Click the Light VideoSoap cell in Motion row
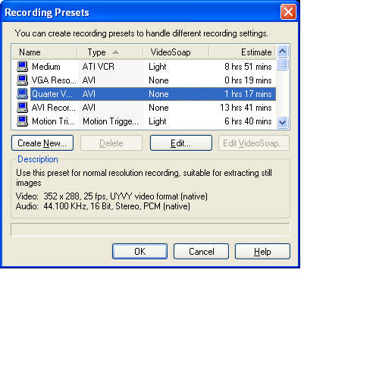373x389 pixels. [158, 121]
